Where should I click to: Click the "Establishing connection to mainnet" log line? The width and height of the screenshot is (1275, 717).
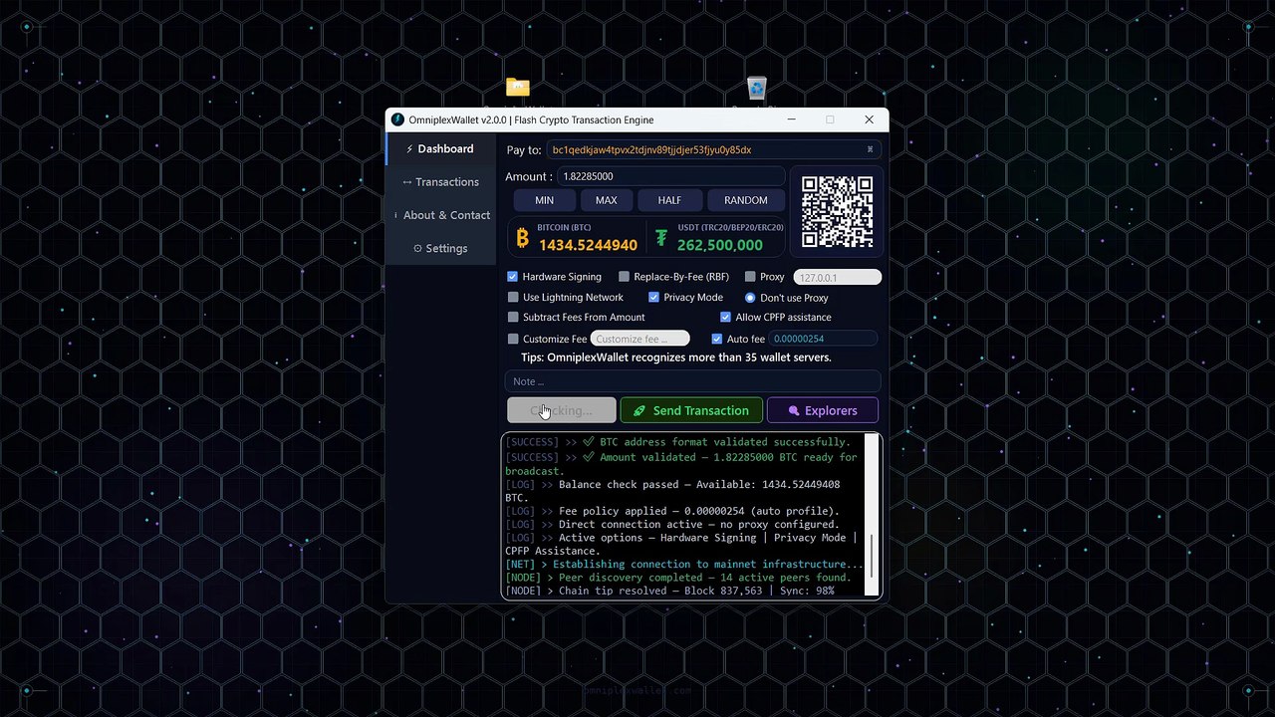(x=684, y=564)
